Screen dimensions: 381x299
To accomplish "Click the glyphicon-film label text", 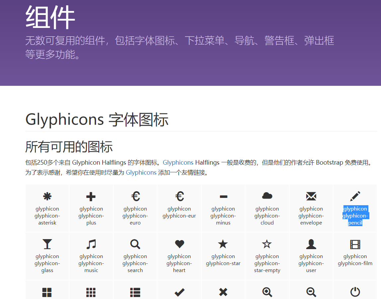I will coord(355,260).
